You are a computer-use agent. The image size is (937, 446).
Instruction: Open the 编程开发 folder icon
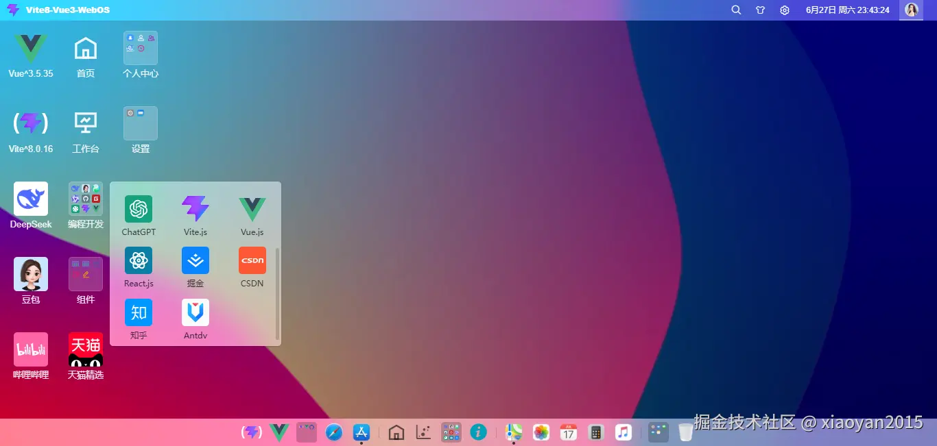[x=86, y=199]
